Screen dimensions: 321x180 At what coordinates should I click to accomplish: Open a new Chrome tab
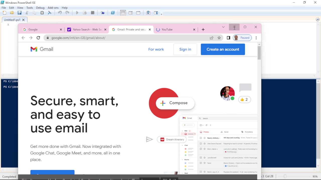pyautogui.click(x=203, y=29)
